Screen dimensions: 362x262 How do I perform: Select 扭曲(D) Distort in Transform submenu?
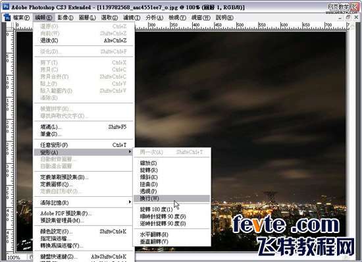coord(172,184)
